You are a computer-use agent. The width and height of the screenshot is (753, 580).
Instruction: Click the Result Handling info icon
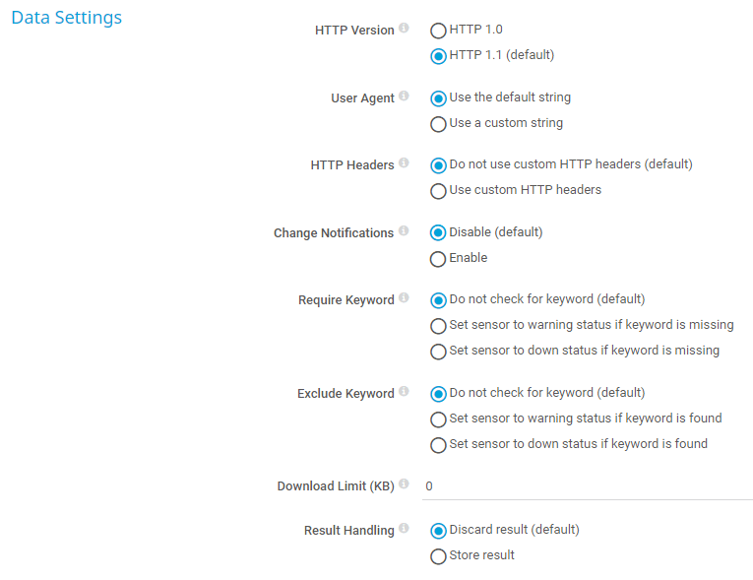[x=405, y=530]
